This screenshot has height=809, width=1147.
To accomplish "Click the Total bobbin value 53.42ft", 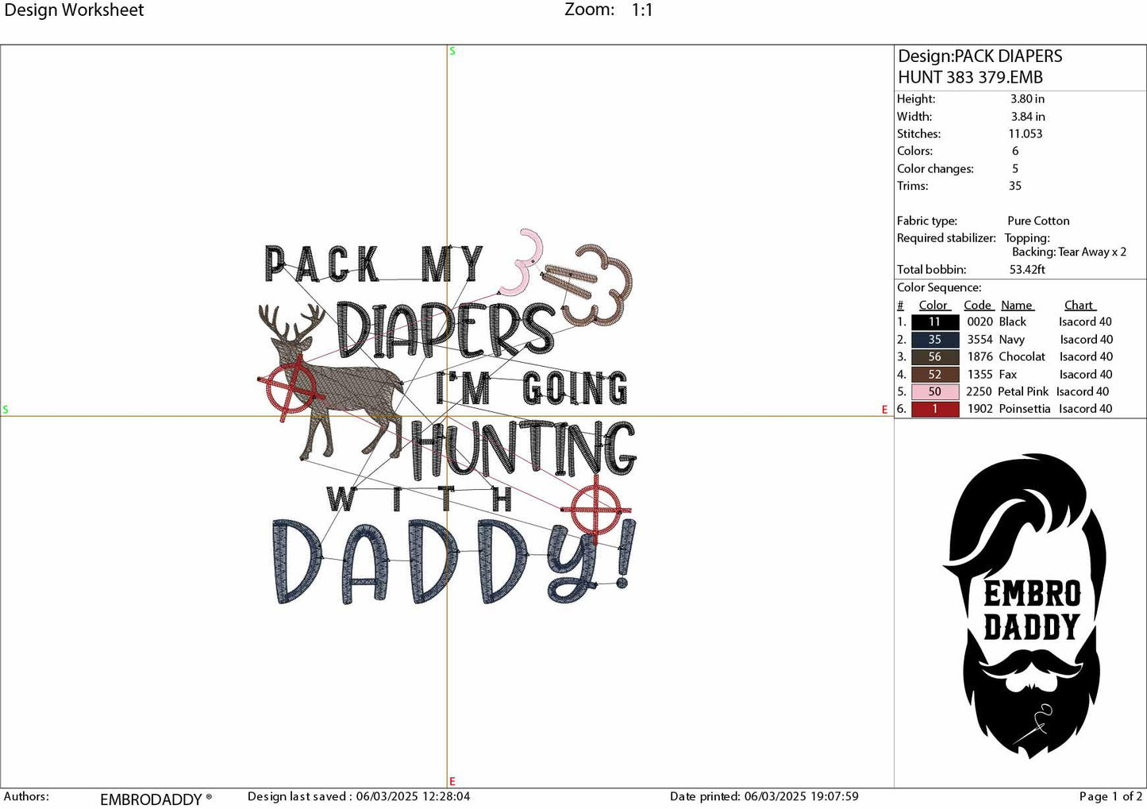I will 1027,270.
